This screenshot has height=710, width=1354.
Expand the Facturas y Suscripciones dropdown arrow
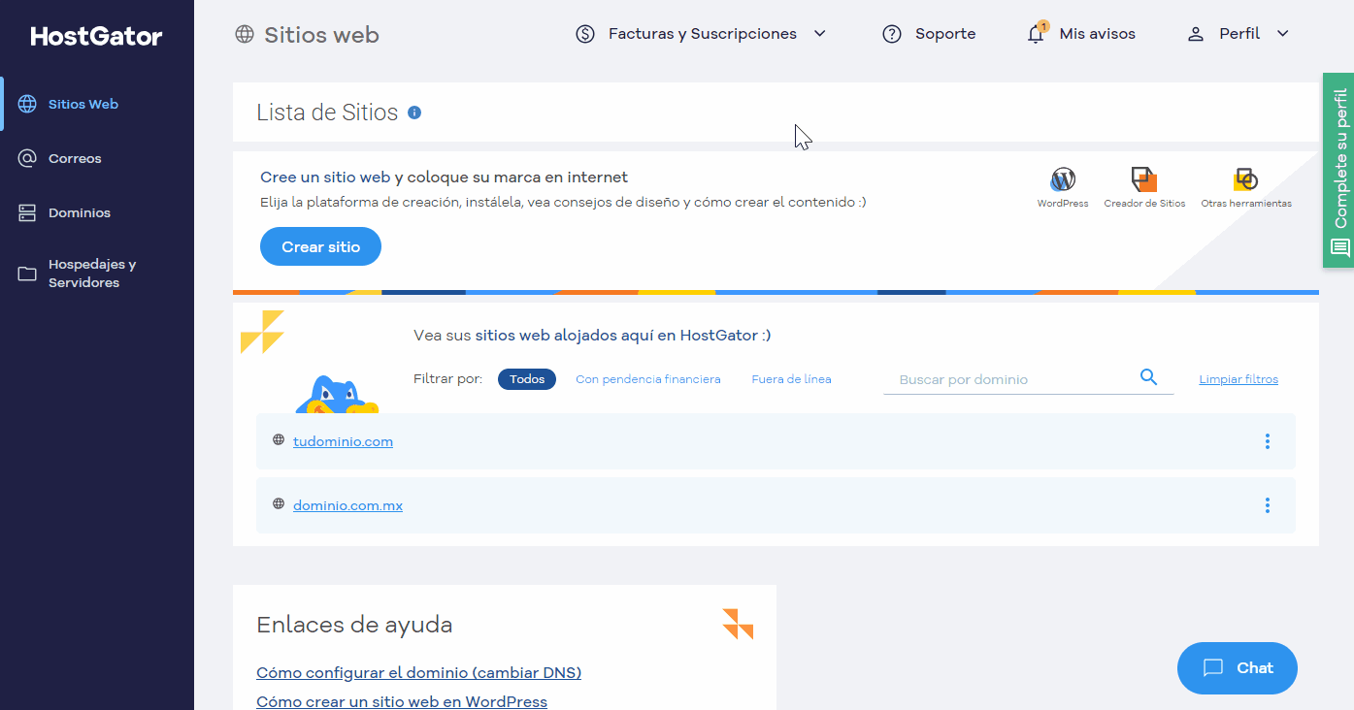[x=820, y=34]
